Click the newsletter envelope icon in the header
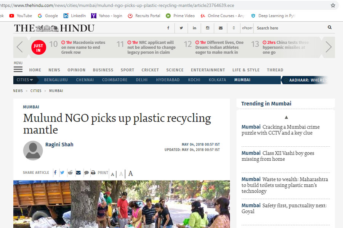343x228 pixels. (221, 28)
